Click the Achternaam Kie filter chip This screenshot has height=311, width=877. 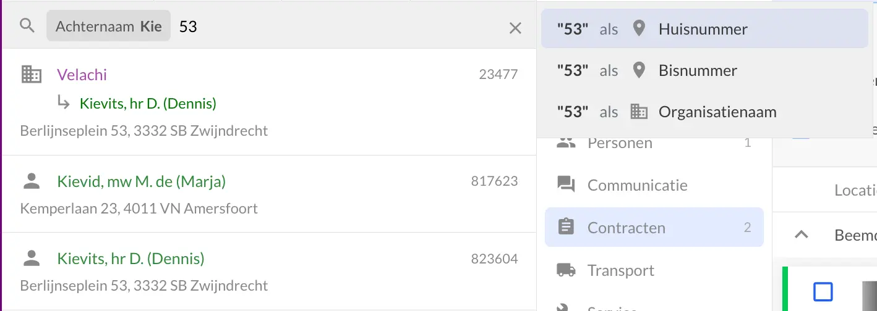click(x=108, y=27)
